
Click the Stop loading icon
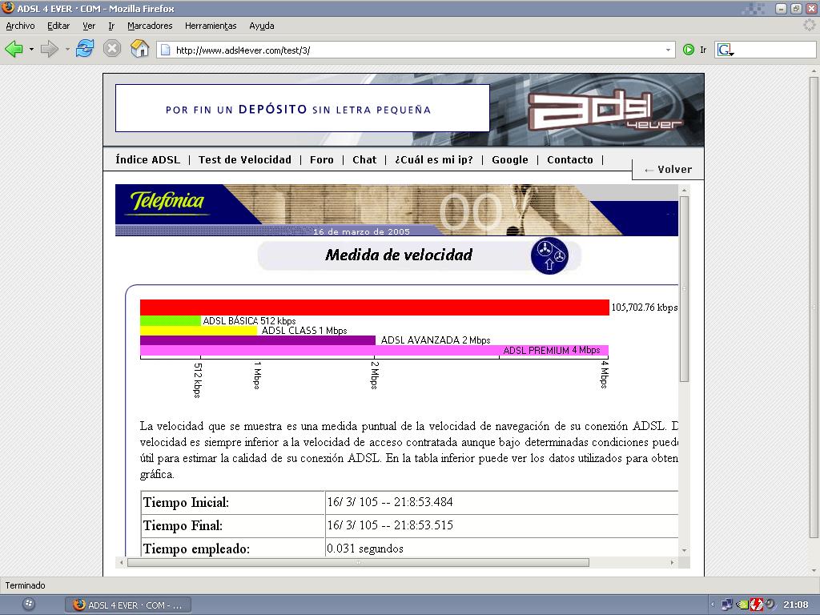point(112,49)
